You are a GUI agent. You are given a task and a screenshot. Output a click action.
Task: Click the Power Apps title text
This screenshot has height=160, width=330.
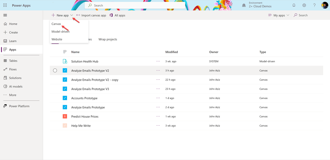pos(21,6)
